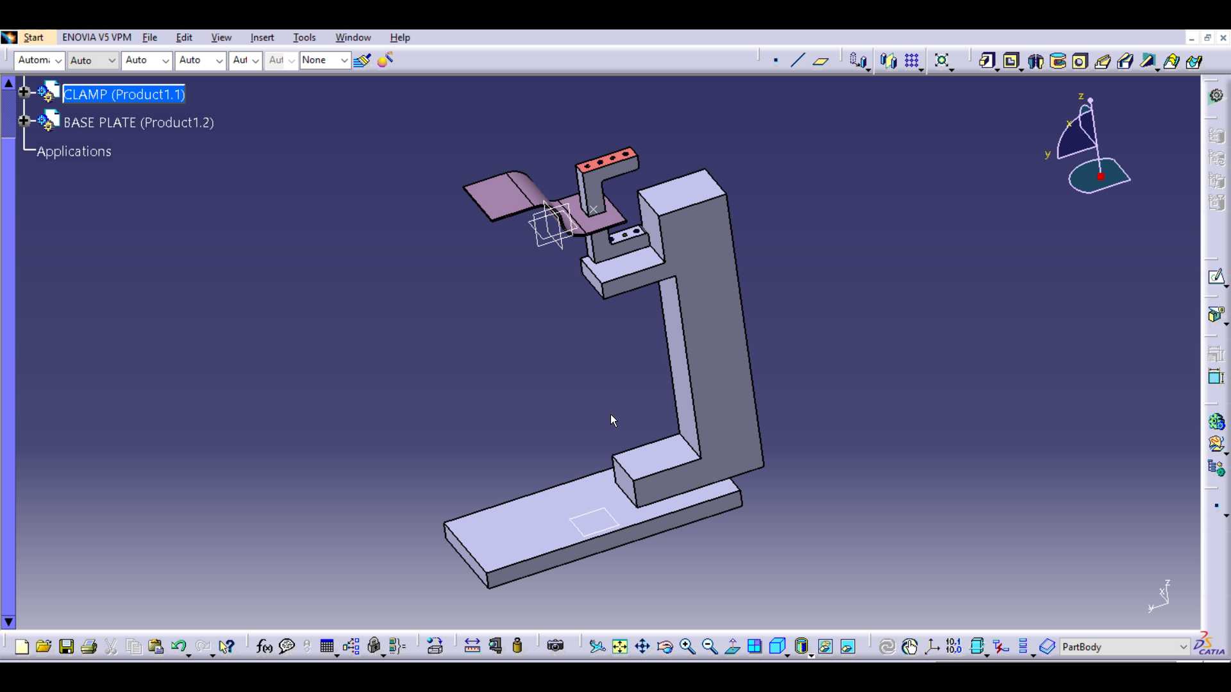Click the Measure Between icon

pyautogui.click(x=473, y=647)
